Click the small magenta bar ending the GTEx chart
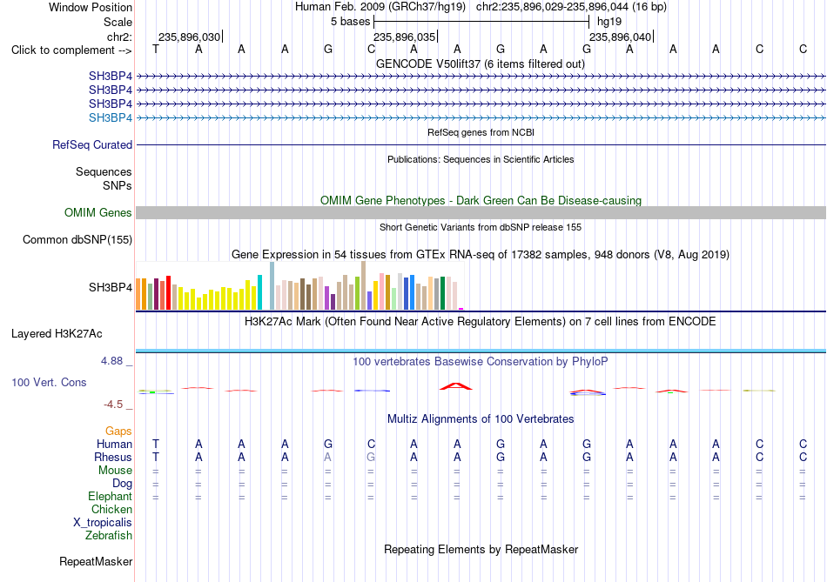The width and height of the screenshot is (827, 582). [461, 309]
